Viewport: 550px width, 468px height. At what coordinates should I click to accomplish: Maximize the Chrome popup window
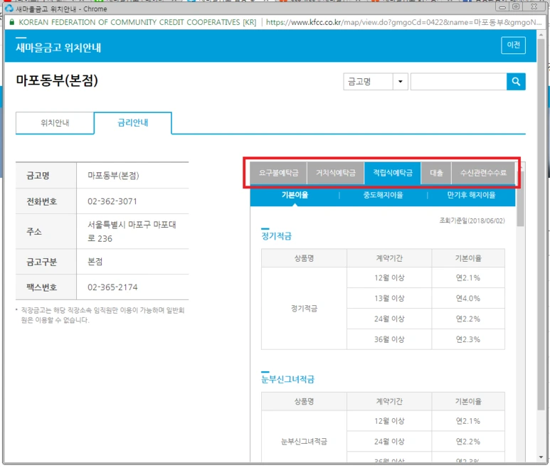point(516,6)
